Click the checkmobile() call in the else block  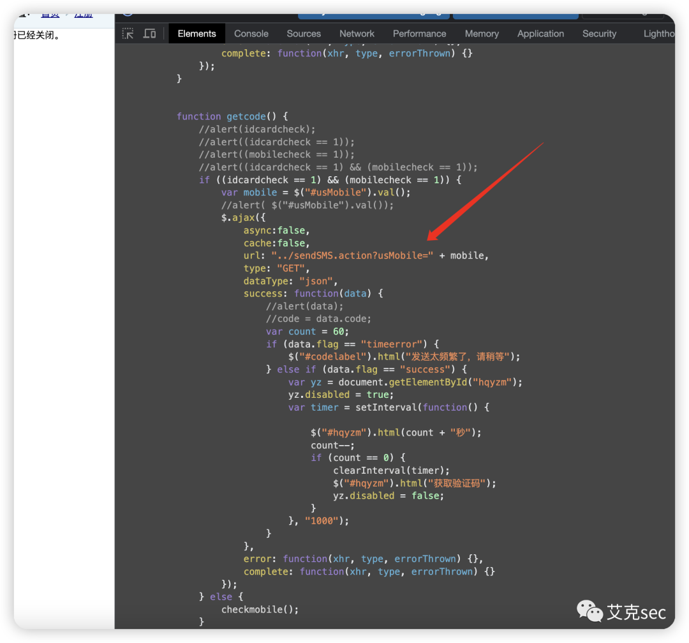pyautogui.click(x=260, y=609)
